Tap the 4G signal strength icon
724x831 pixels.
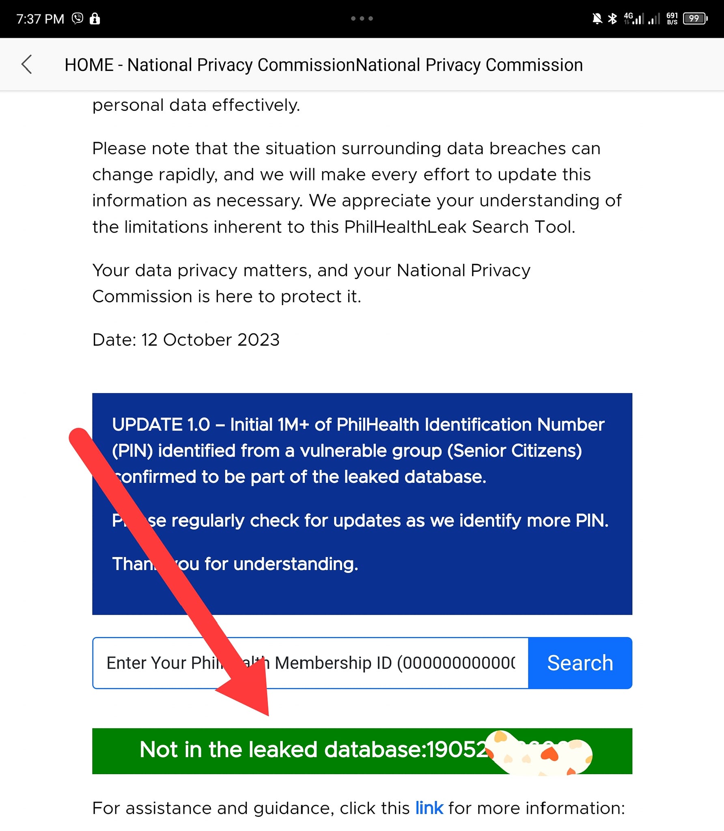tap(633, 18)
